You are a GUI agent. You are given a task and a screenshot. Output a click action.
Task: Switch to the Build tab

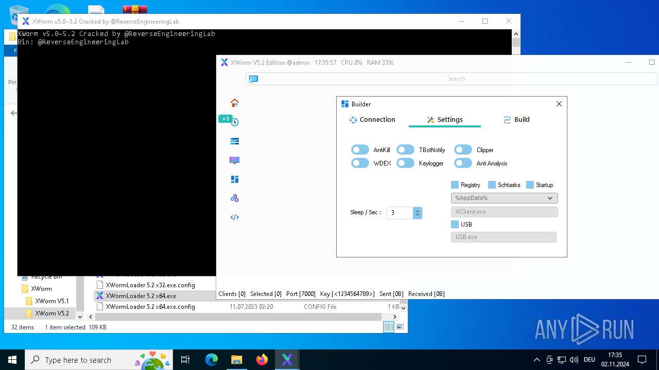tap(516, 120)
